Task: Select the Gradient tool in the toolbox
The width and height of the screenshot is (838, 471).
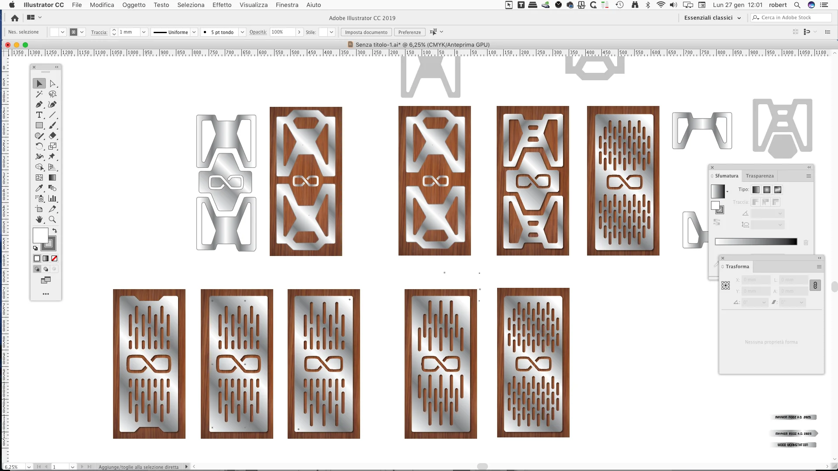Action: click(x=52, y=177)
